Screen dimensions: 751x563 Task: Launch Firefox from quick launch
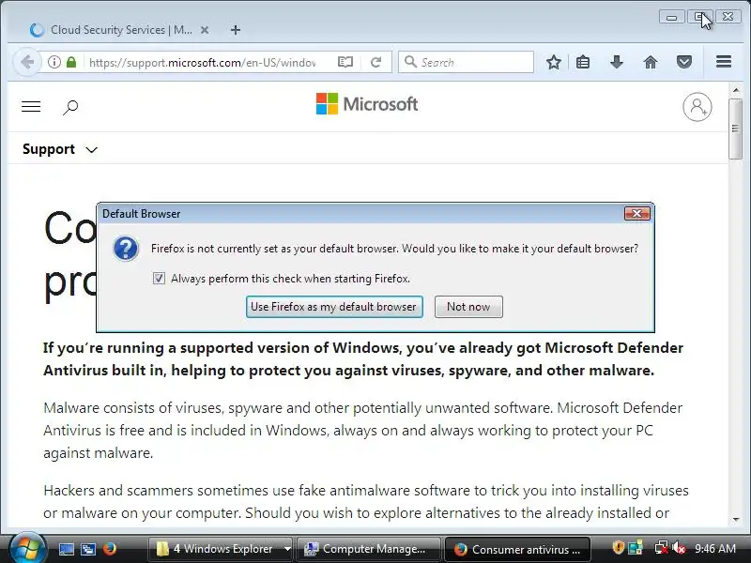click(110, 549)
